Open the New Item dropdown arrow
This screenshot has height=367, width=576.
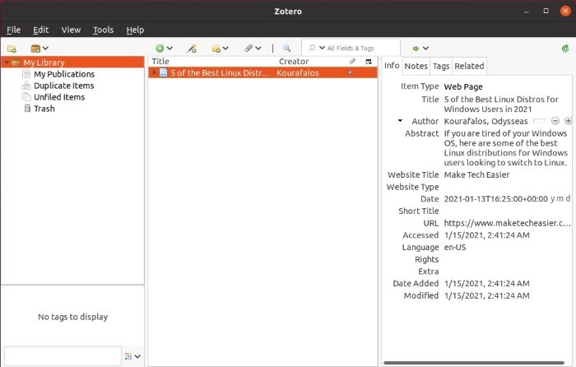tap(170, 49)
